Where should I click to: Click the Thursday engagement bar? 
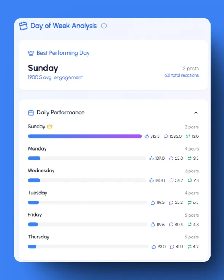point(88,247)
